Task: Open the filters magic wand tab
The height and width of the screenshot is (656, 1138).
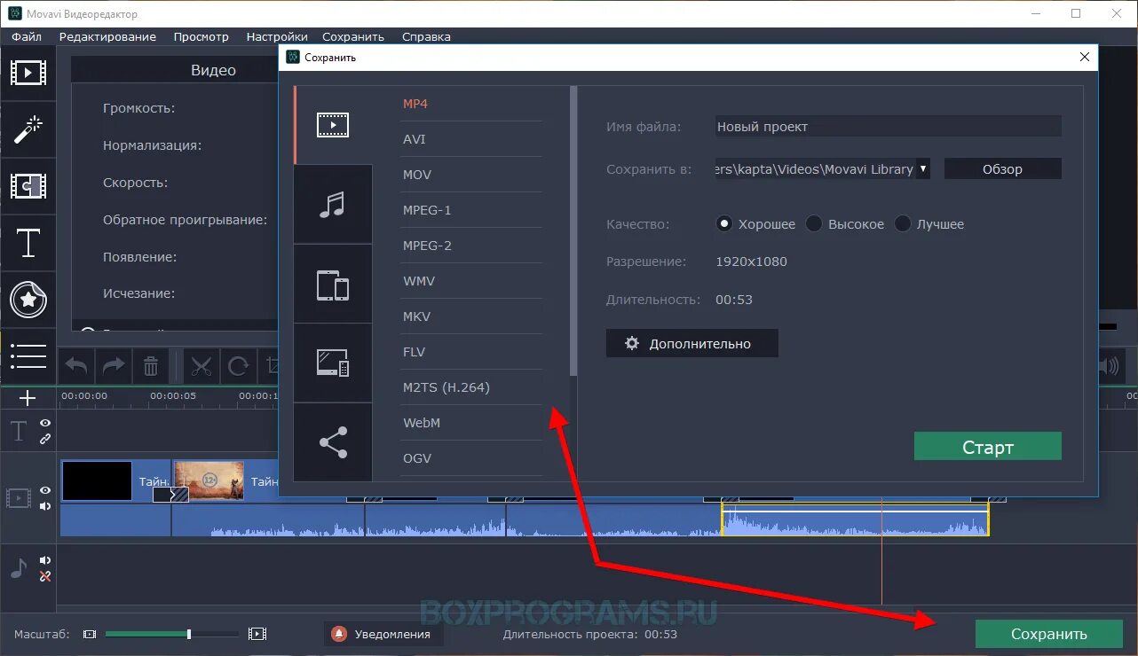Action: (28, 129)
